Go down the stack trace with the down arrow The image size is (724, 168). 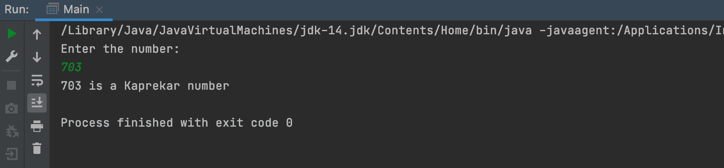[37, 57]
